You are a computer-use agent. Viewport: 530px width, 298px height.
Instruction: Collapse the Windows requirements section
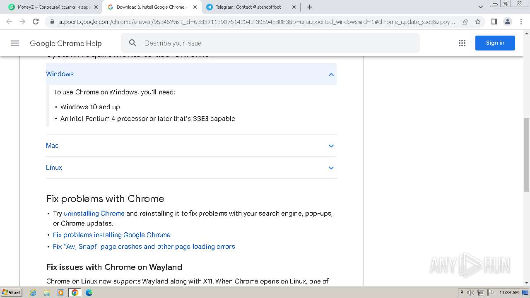331,74
